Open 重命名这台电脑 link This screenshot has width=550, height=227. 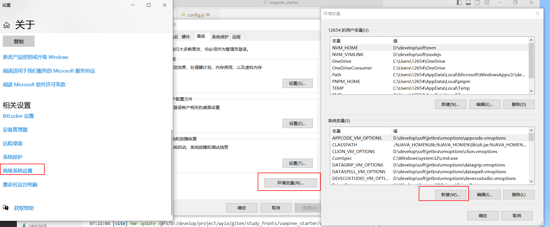(x=20, y=185)
